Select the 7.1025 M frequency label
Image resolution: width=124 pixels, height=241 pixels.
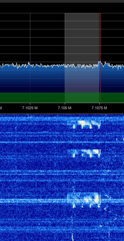pyautogui.click(x=30, y=108)
